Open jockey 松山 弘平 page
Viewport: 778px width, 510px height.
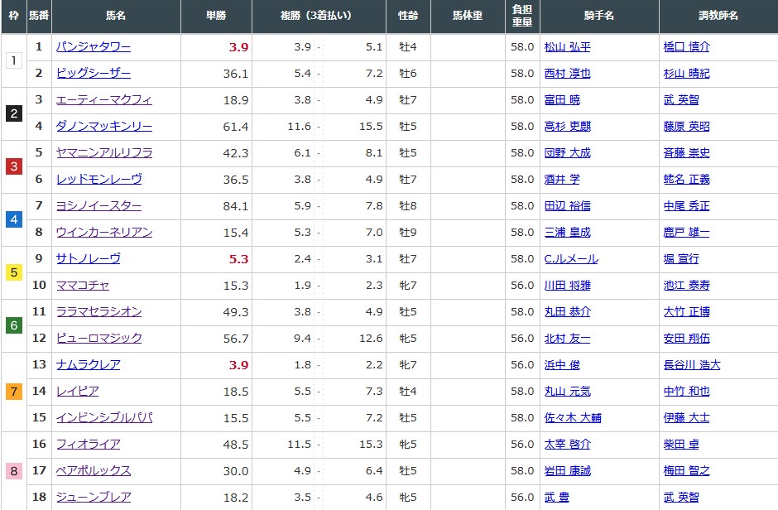pyautogui.click(x=567, y=47)
